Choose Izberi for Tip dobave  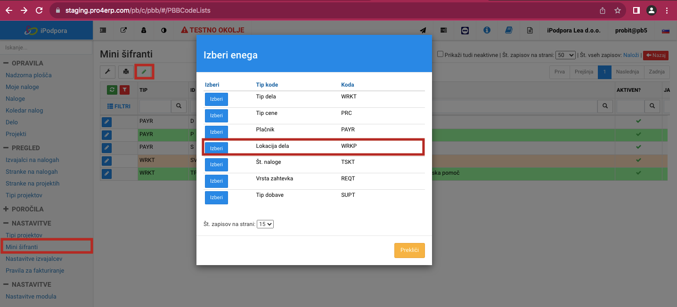coord(216,198)
